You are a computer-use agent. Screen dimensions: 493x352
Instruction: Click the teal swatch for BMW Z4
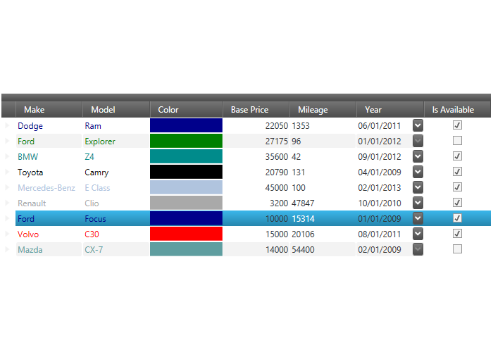[186, 156]
